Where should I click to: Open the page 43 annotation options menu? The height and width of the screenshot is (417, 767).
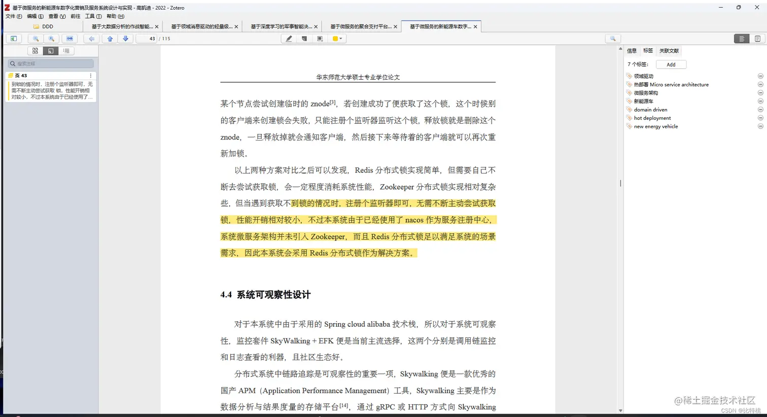tap(90, 75)
